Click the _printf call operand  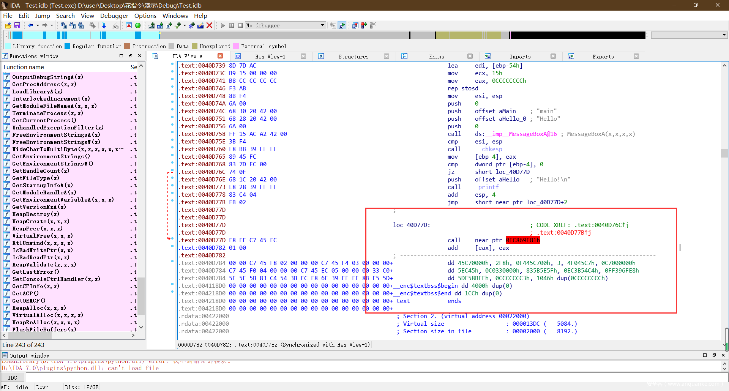tap(487, 187)
